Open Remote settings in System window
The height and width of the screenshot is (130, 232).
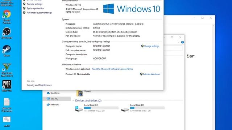coord(34,4)
